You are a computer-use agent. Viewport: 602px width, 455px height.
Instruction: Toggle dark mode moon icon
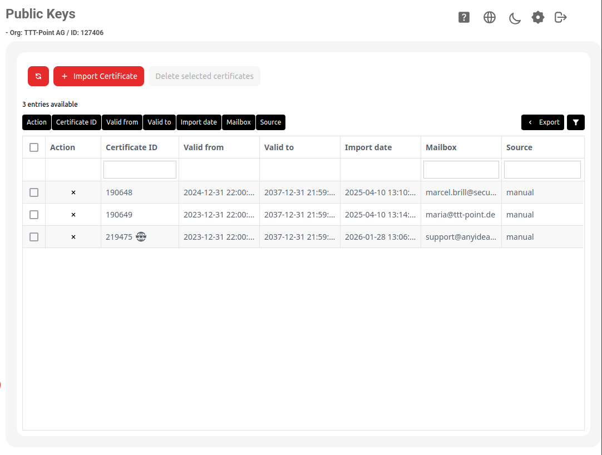coord(515,18)
